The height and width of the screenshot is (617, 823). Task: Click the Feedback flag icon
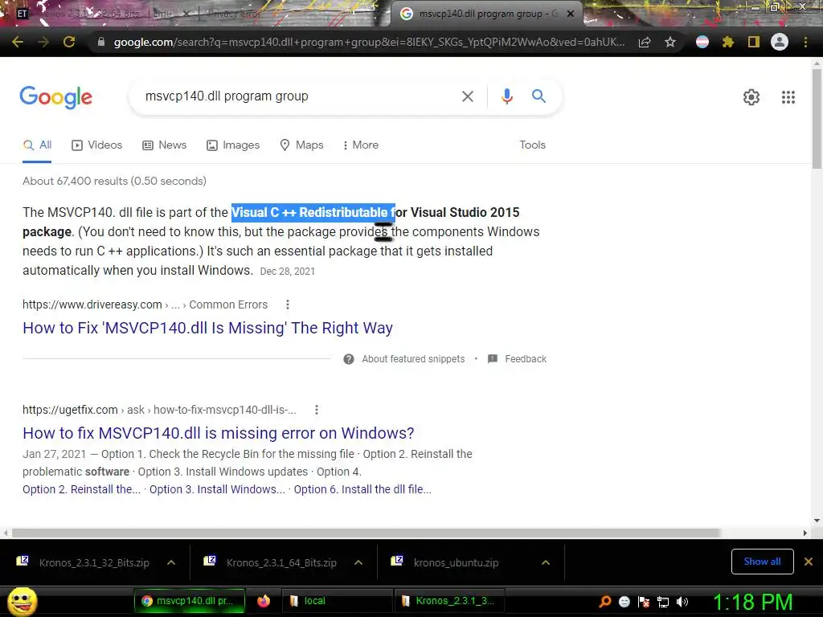493,359
